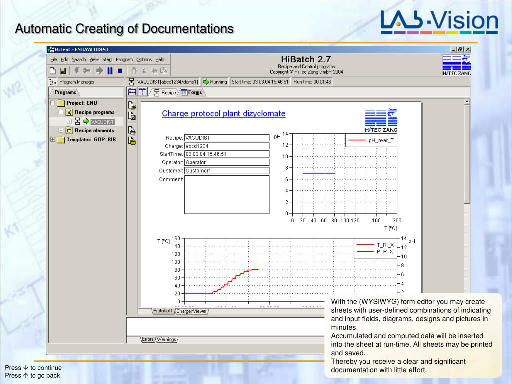Screen dimensions: 512x384
Task: Select the Warnings tab
Action: [167, 339]
